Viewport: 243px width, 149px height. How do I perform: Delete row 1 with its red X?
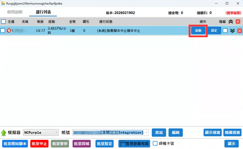[239, 31]
